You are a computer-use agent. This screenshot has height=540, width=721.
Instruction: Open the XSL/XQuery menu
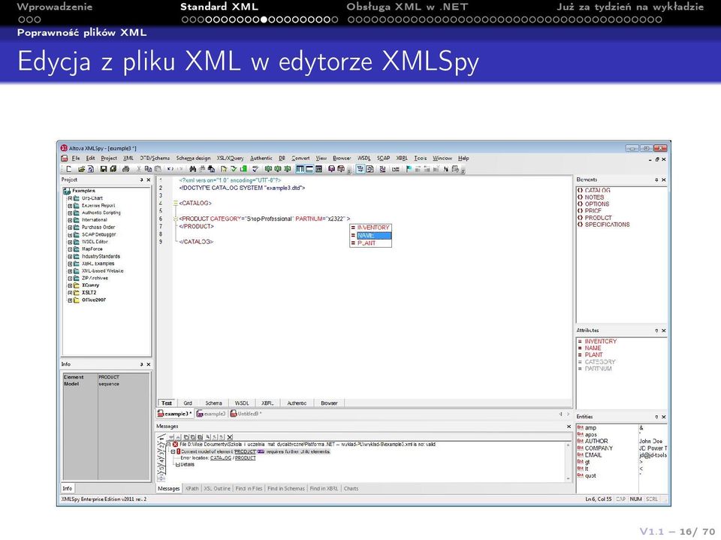click(x=230, y=158)
